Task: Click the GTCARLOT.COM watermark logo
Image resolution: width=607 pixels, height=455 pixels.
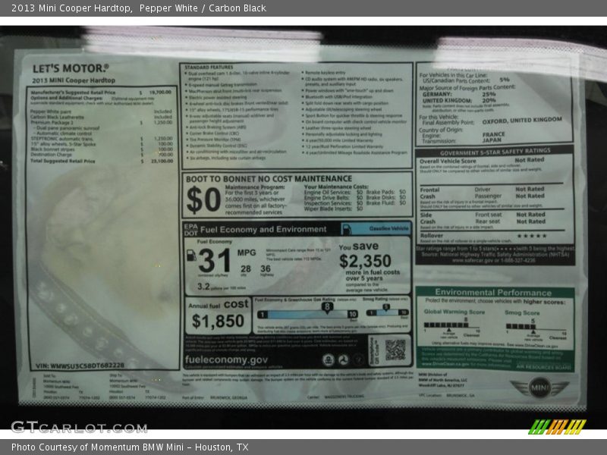Action: point(78,427)
